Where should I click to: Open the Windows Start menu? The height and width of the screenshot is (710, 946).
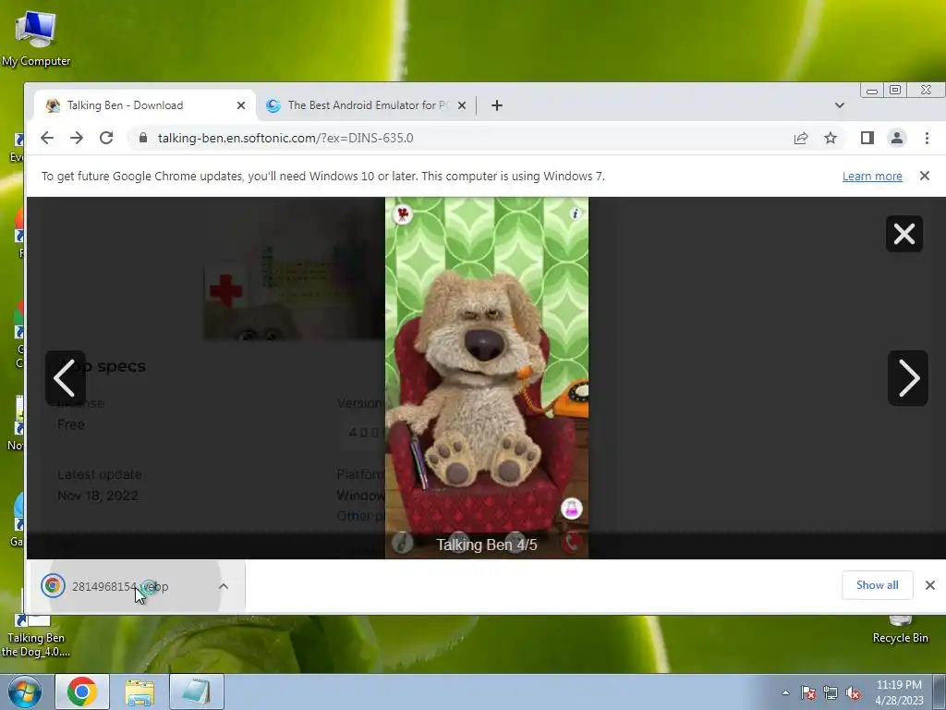[24, 692]
